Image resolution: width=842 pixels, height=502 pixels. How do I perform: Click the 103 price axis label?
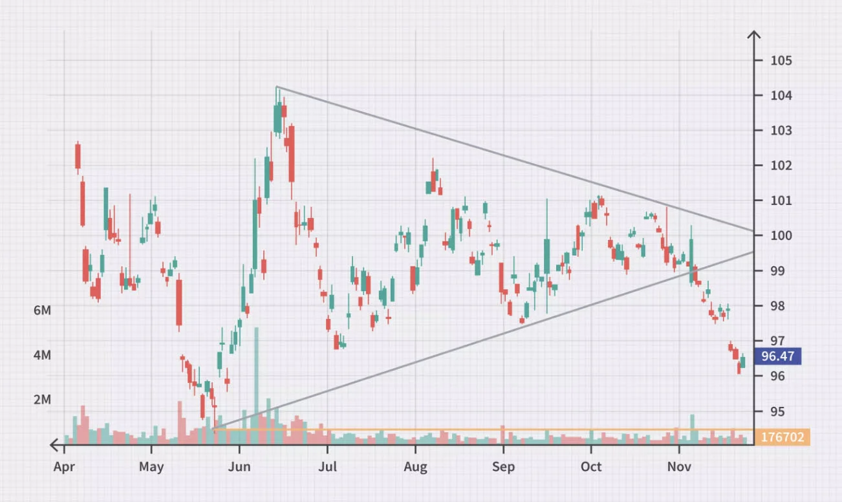tap(781, 131)
